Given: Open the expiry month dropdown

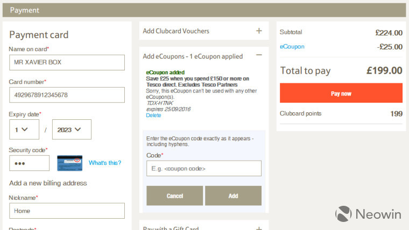Looking at the screenshot, I should 24,130.
